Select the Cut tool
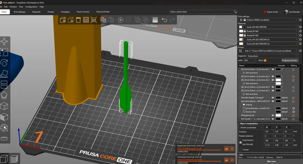The image size is (303, 164). (x=4, y=84)
